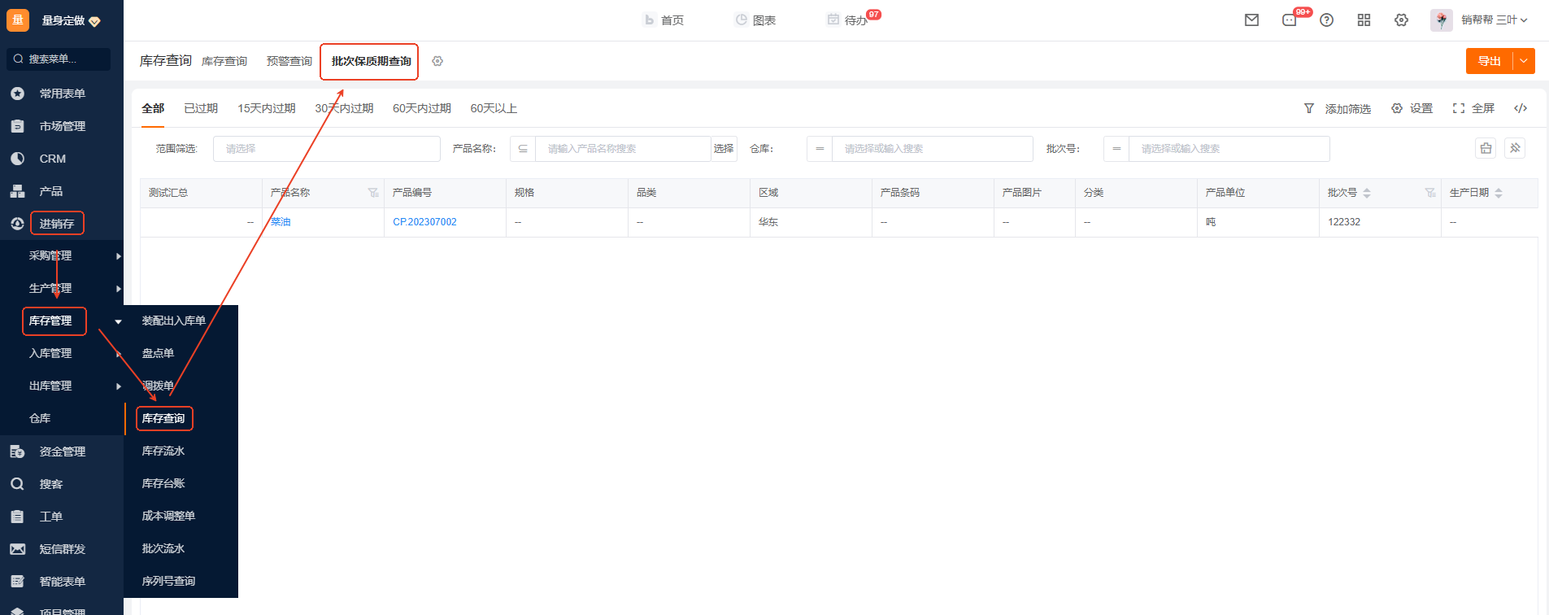
Task: Click the tab settings gear after 批次保质期查询
Action: 437,61
